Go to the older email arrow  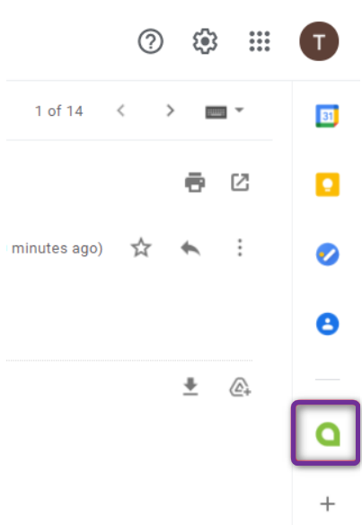(x=171, y=111)
